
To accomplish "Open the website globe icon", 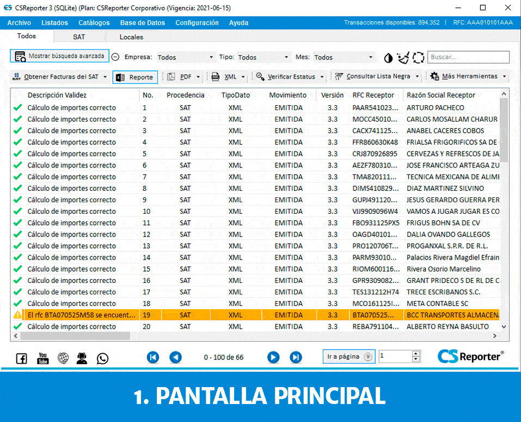I will click(63, 358).
